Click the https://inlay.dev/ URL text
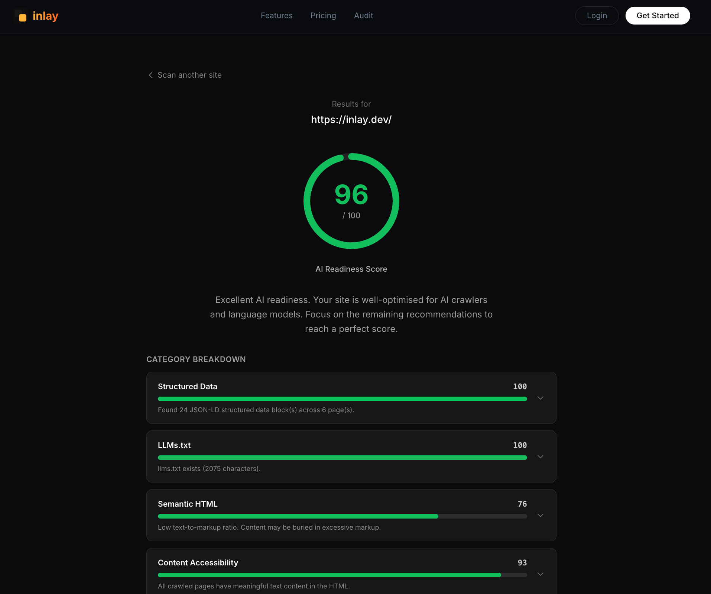The image size is (711, 594). click(351, 119)
